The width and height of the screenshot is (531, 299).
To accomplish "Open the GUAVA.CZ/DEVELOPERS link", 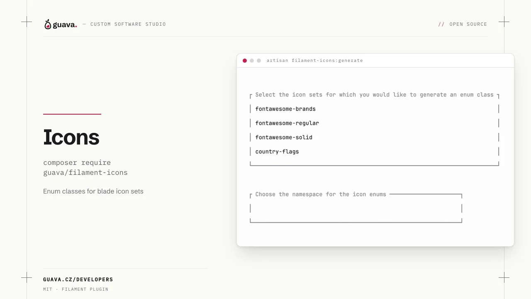I will click(78, 279).
